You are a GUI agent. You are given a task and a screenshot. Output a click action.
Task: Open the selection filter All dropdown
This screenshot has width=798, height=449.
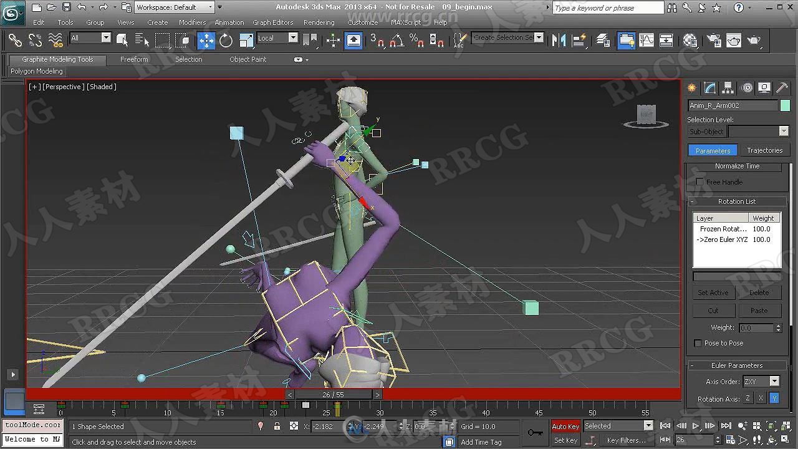90,38
